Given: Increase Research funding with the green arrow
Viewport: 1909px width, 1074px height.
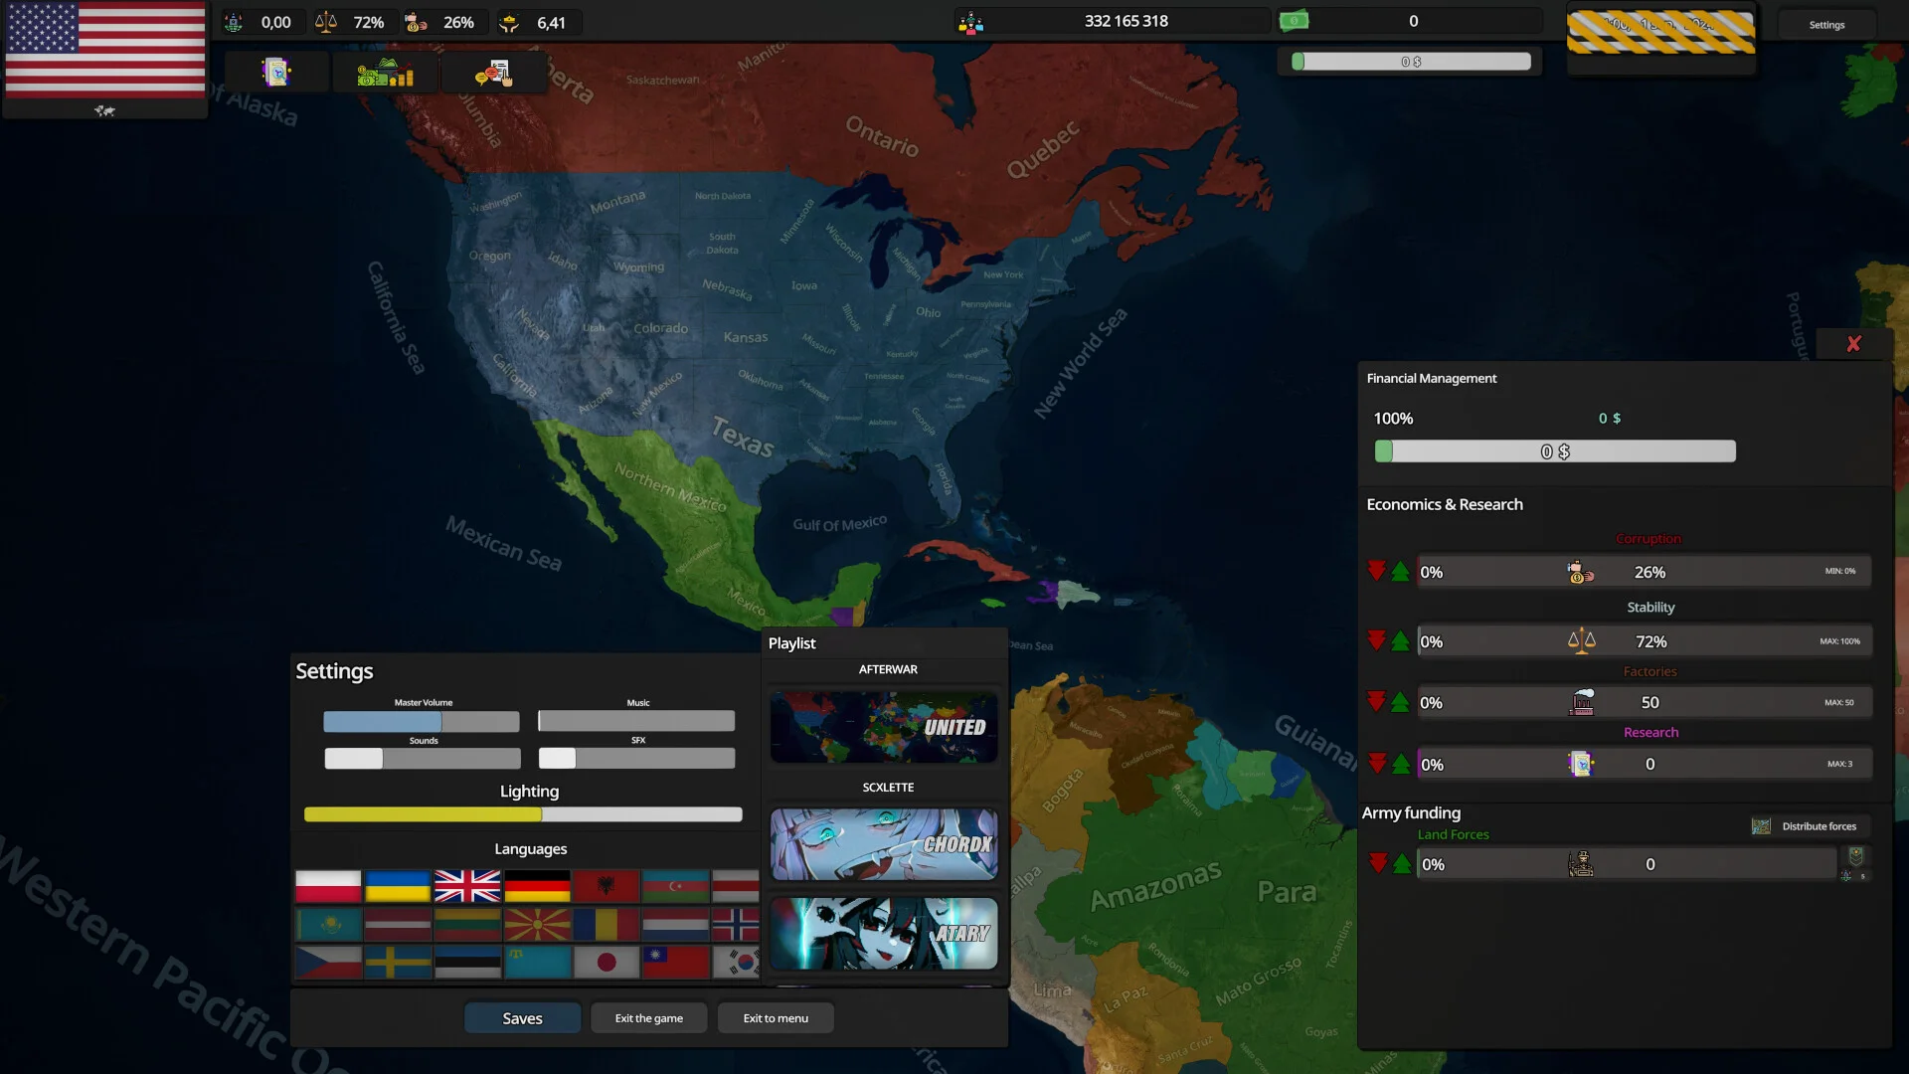Looking at the screenshot, I should [x=1400, y=763].
